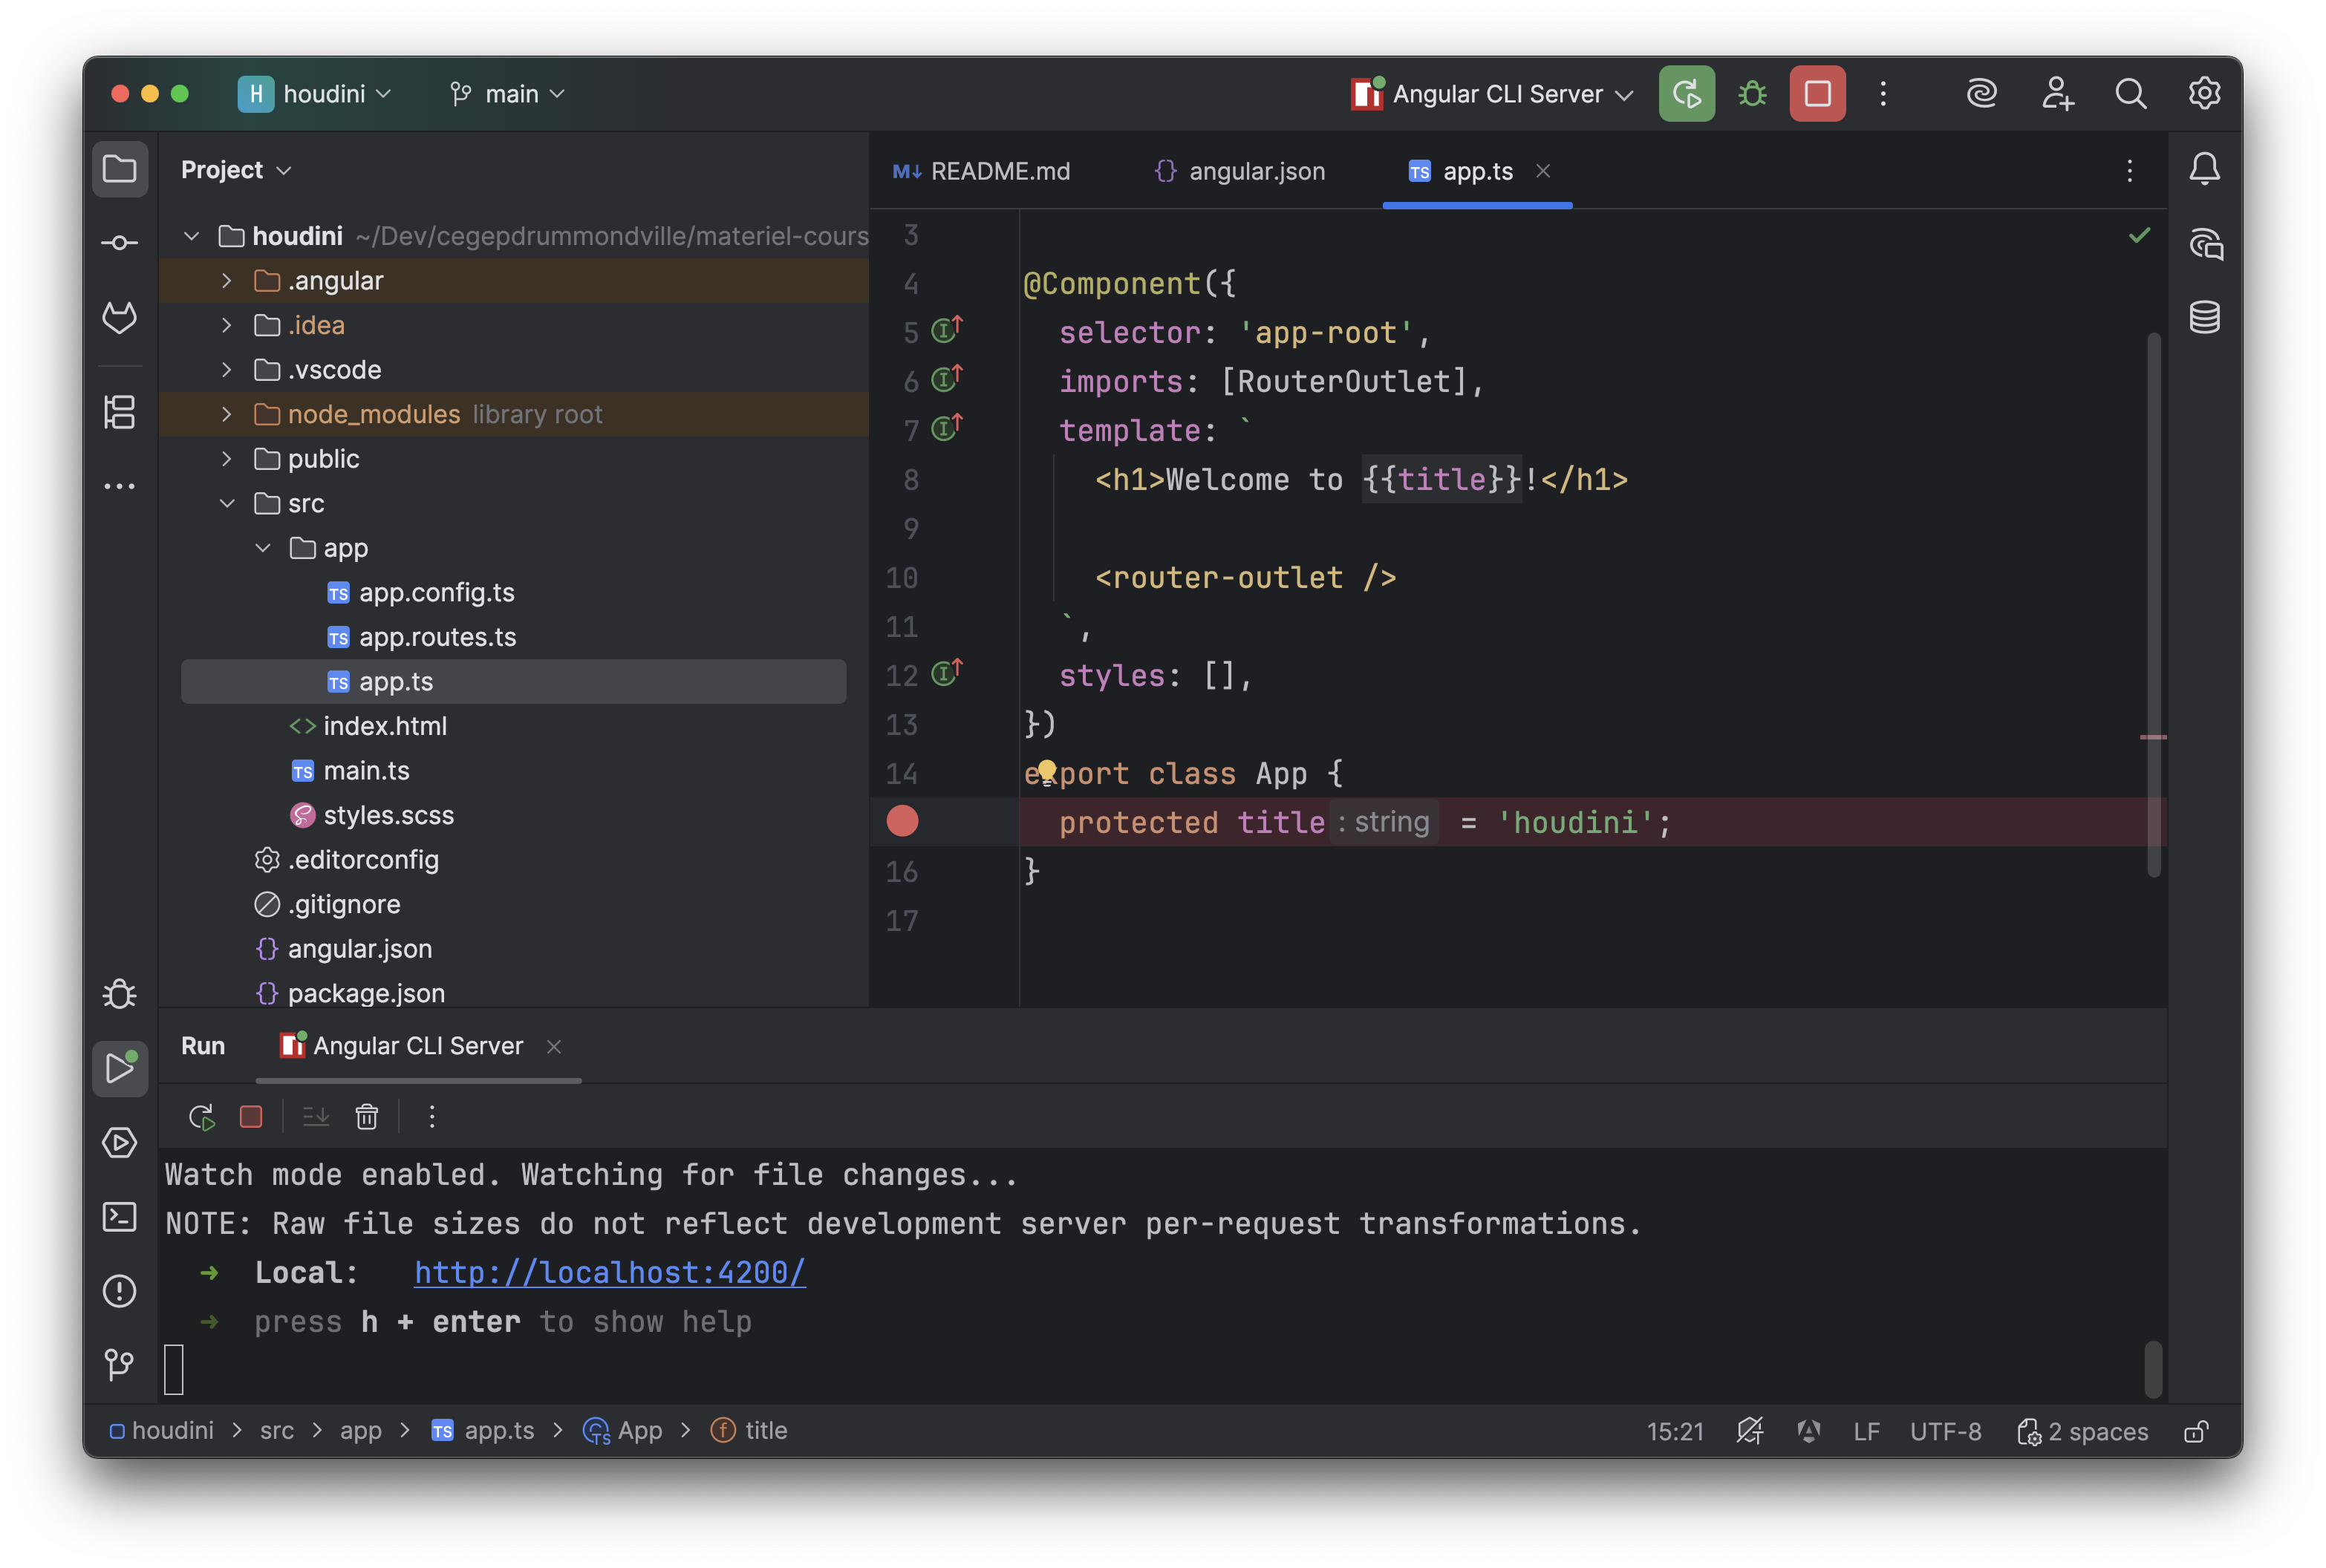Collapse the src folder
Screen dimensions: 2326x1568
[227, 503]
